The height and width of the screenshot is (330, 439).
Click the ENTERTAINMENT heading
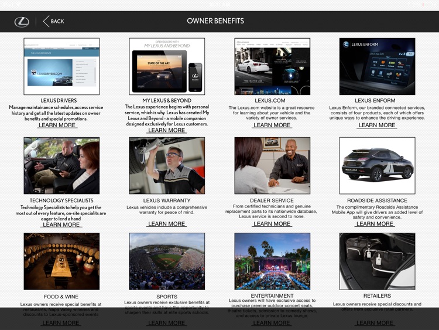point(272,296)
